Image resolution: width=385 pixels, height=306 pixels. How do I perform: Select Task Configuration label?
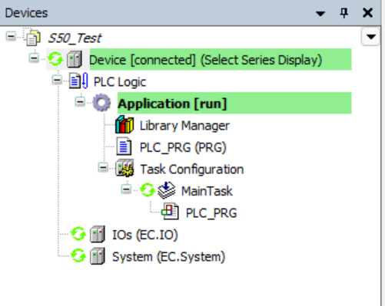click(x=192, y=169)
